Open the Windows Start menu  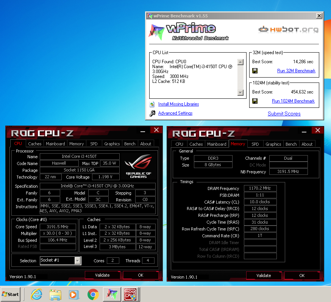pos(11,294)
